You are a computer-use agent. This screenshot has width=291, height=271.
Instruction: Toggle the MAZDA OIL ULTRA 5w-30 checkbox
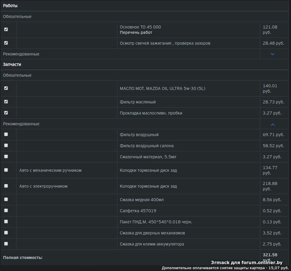[x=6, y=88]
